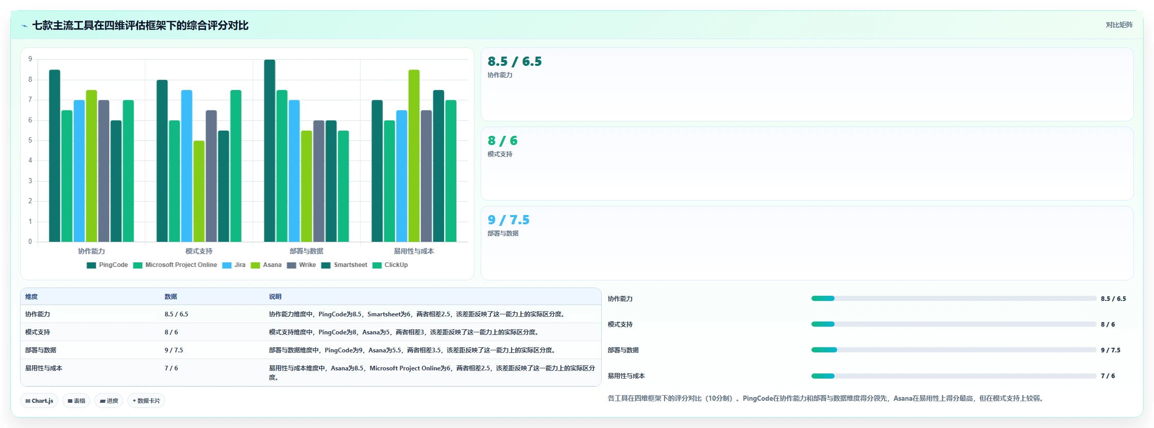Click the description starting 模式支持维度中

pyautogui.click(x=405, y=332)
